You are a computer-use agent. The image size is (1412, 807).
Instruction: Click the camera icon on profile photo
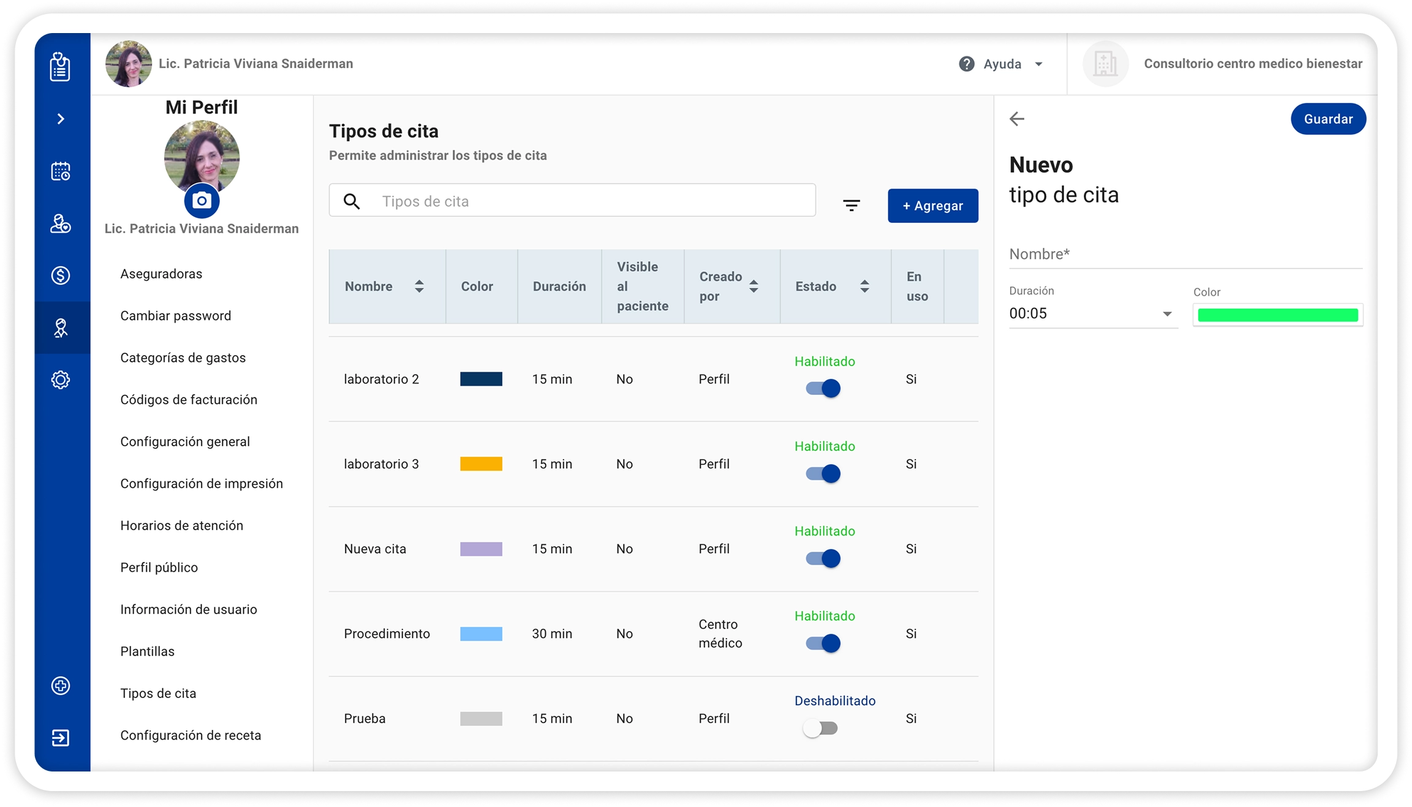(202, 201)
